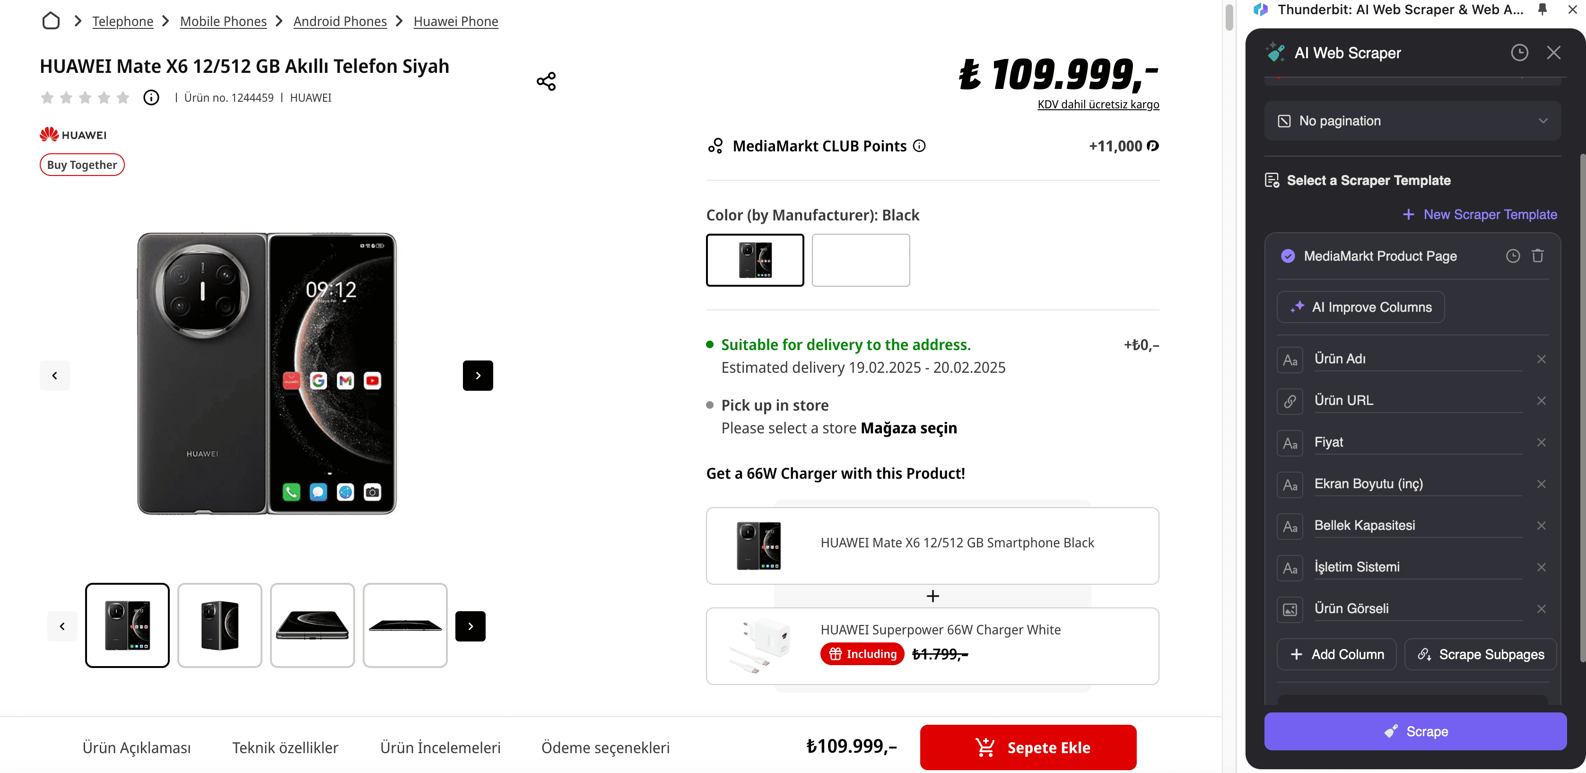Show next main product image
This screenshot has height=773, width=1586.
478,375
